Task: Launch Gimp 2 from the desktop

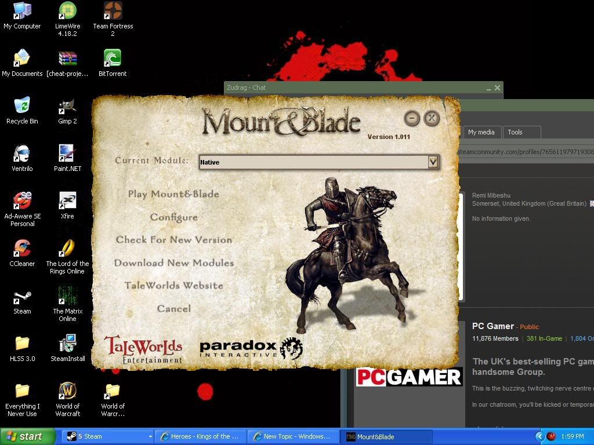Action: 67,107
